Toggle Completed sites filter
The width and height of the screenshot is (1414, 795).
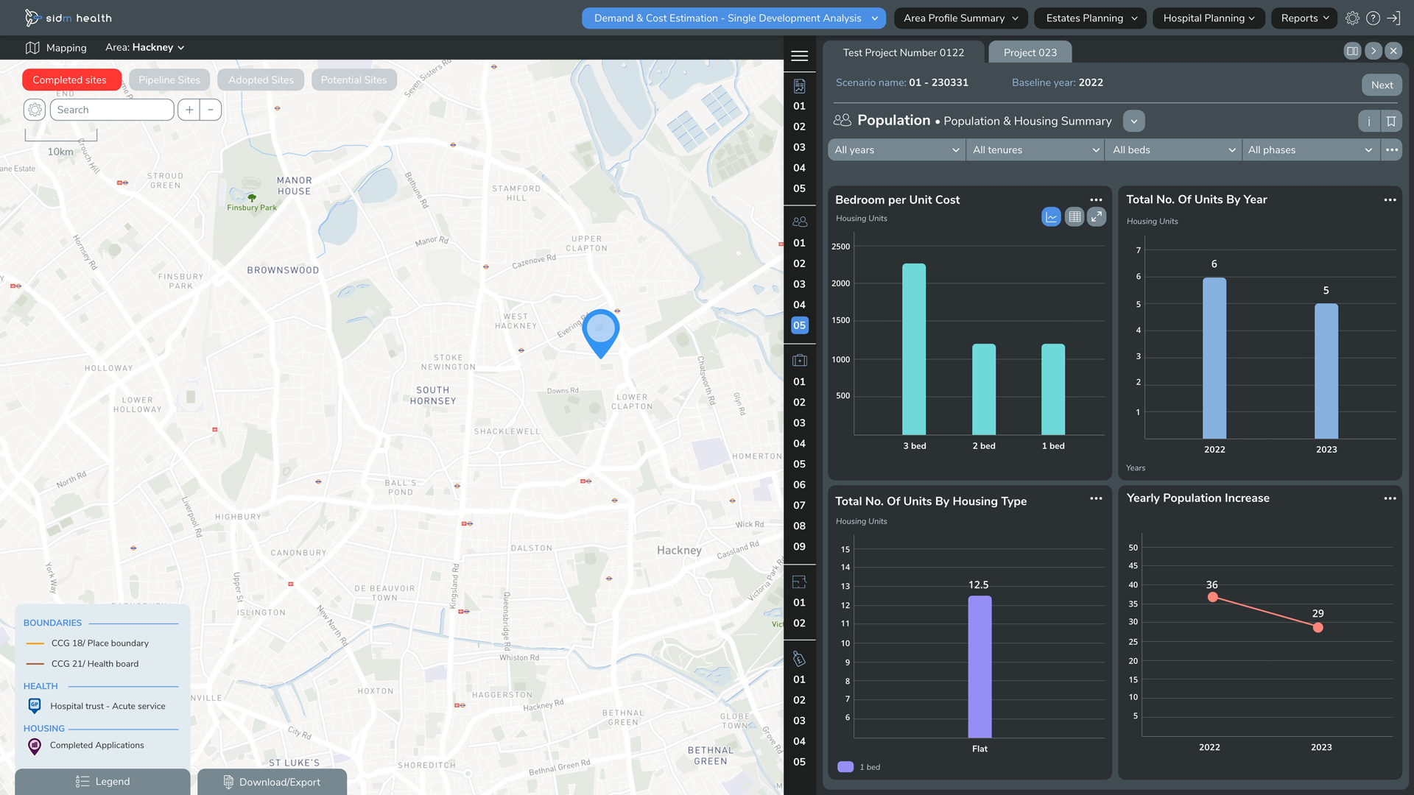pos(70,80)
